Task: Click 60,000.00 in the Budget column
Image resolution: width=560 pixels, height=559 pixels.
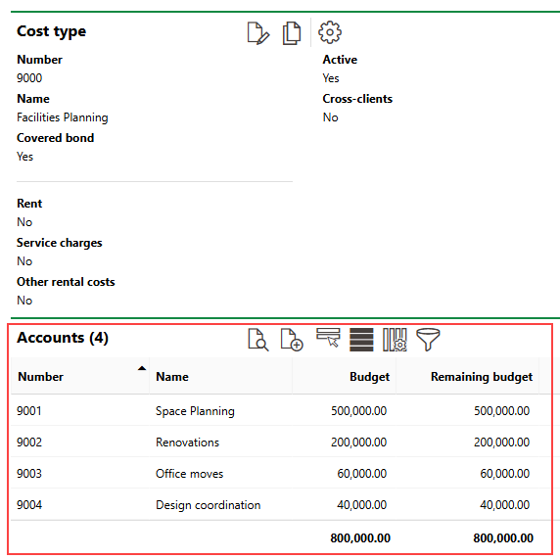Action: point(362,474)
